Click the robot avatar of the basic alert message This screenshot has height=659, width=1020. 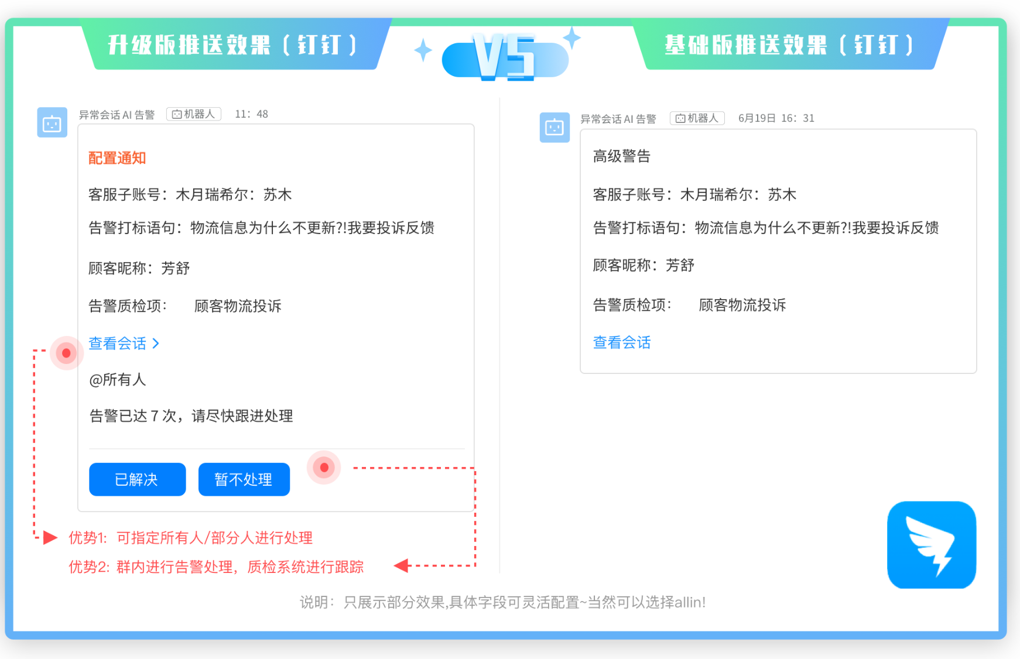[x=555, y=127]
